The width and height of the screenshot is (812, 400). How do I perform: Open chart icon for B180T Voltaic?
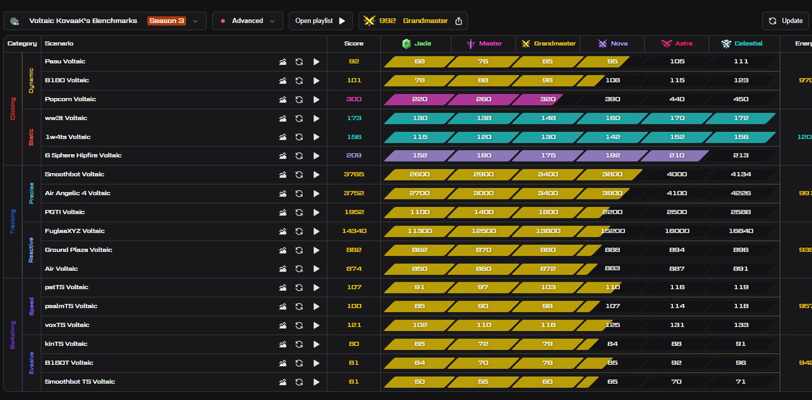coord(283,363)
